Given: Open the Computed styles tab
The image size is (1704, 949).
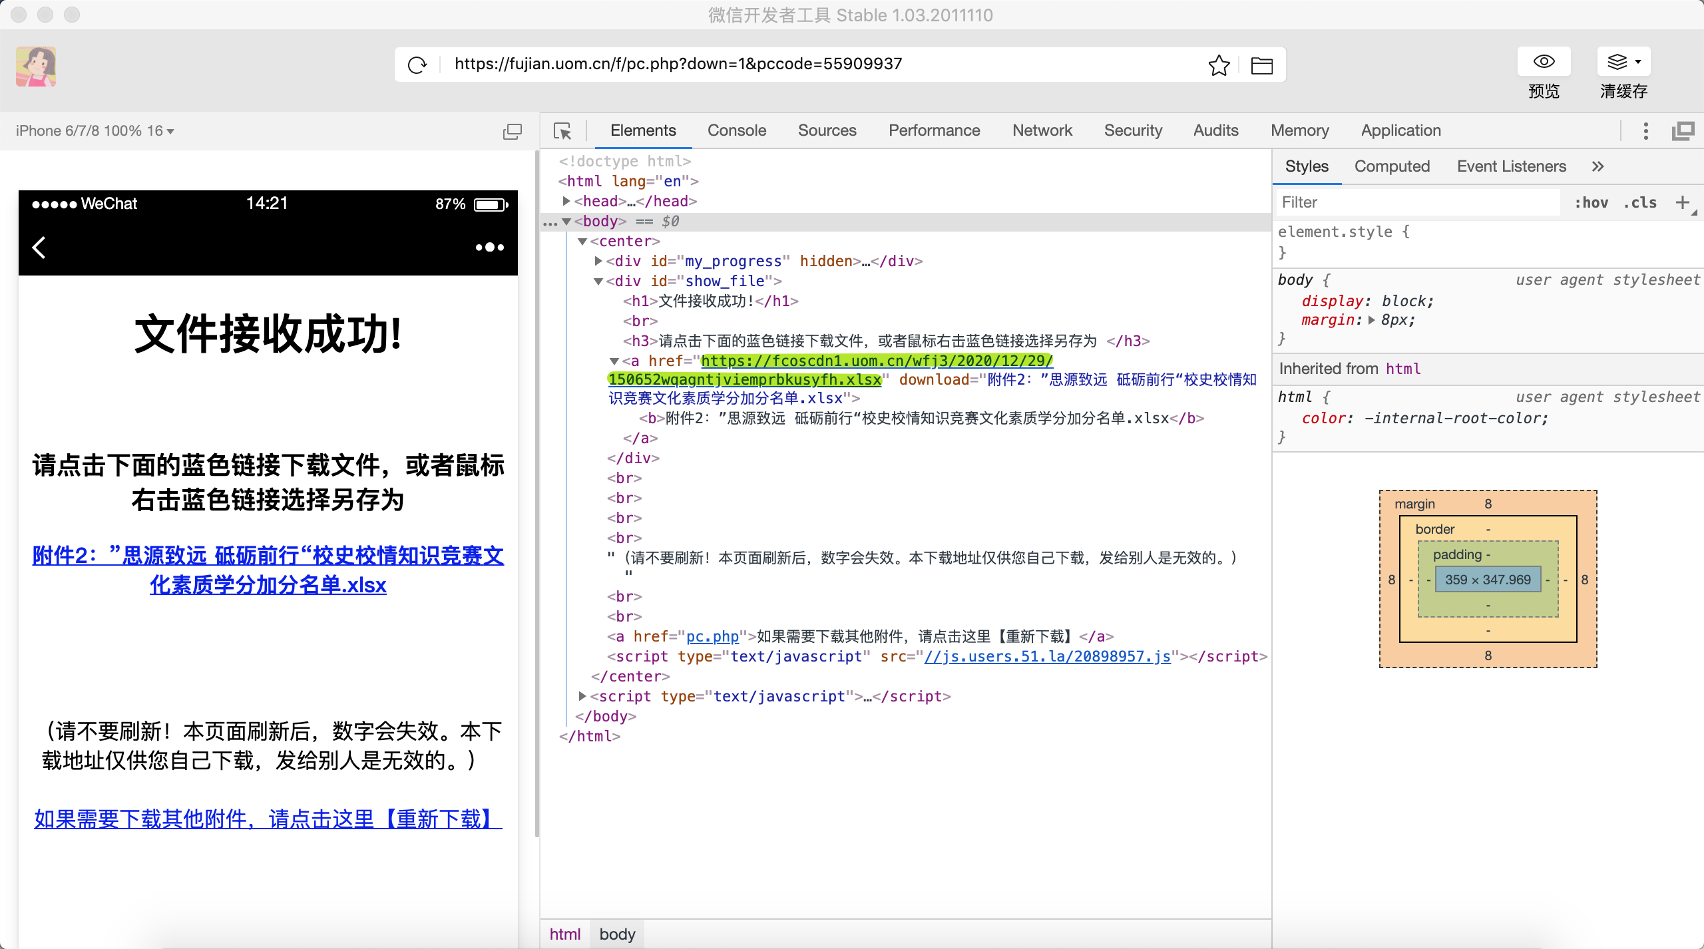Looking at the screenshot, I should click(1392, 166).
